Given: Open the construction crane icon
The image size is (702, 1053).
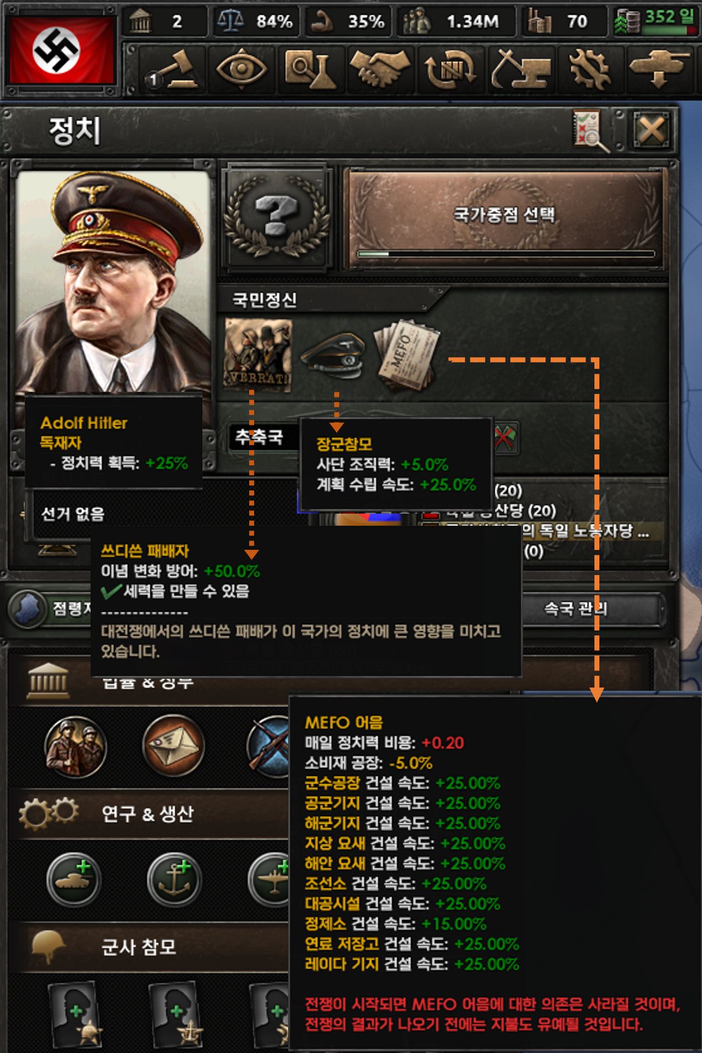Looking at the screenshot, I should click(x=520, y=70).
